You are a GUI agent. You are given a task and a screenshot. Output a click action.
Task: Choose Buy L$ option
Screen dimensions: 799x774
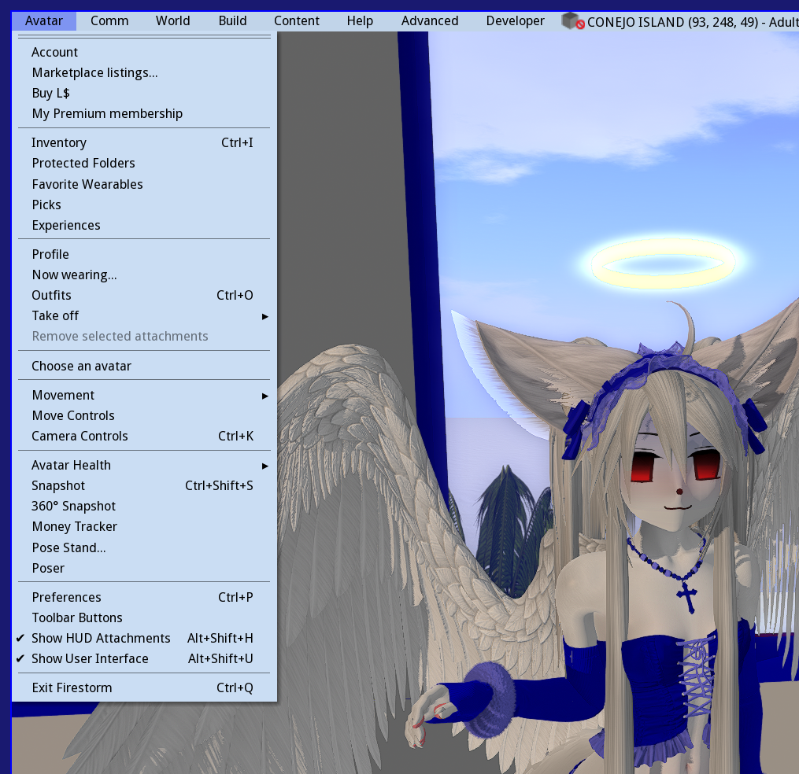click(x=144, y=93)
